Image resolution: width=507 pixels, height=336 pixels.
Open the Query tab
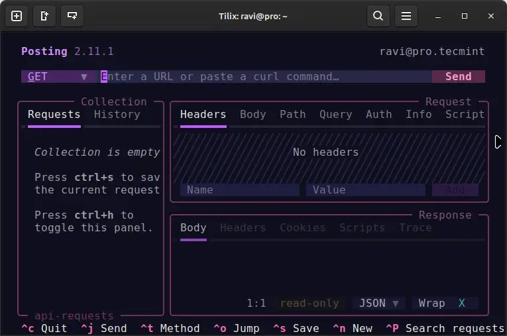click(335, 115)
